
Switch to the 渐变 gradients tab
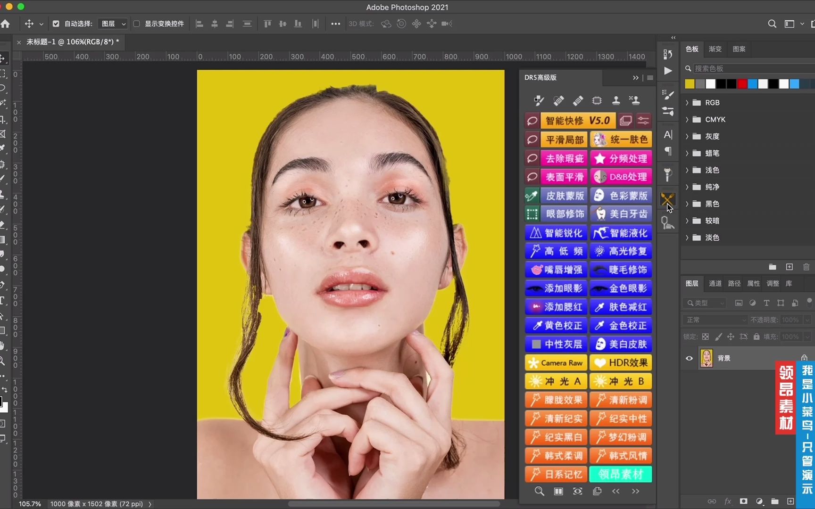(x=715, y=49)
